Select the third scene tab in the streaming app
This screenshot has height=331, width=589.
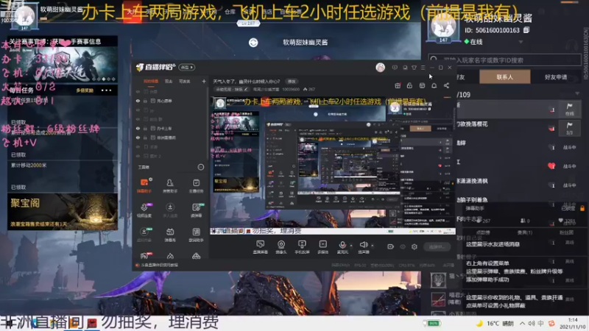click(x=185, y=82)
